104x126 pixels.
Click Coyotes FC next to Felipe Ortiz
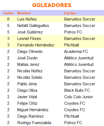tap(75, 103)
